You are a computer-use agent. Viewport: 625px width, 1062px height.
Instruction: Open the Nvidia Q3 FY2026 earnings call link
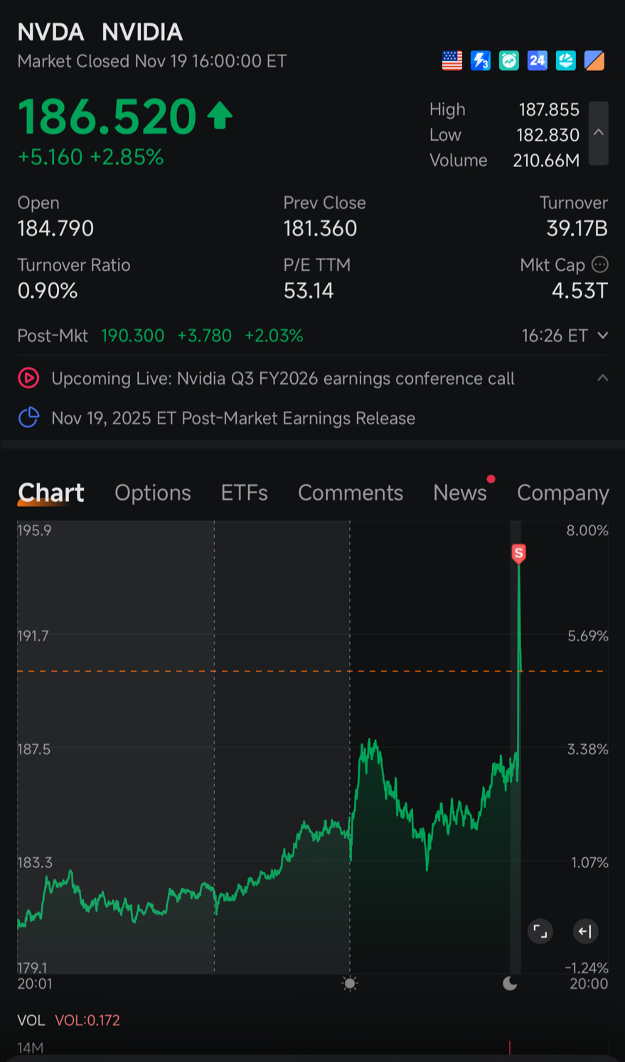(x=283, y=378)
